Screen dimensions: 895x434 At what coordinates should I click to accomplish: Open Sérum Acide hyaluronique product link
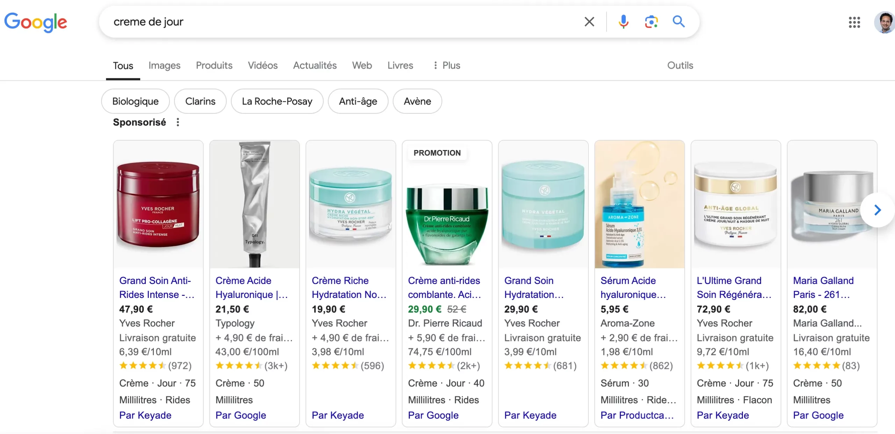[633, 287]
